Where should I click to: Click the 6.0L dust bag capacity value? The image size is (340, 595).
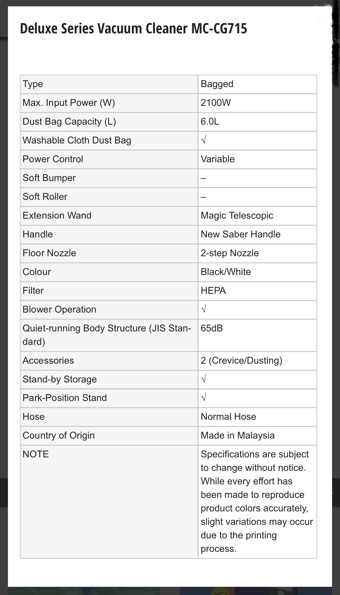210,121
